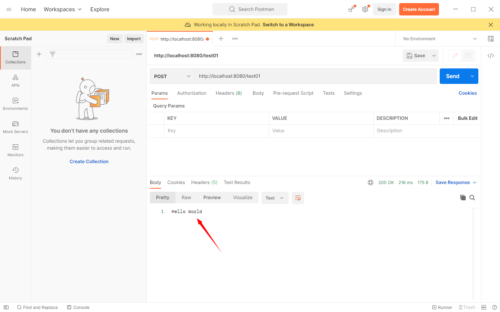This screenshot has width=500, height=312.
Task: Open the Collections sidebar panel
Action: [15, 58]
